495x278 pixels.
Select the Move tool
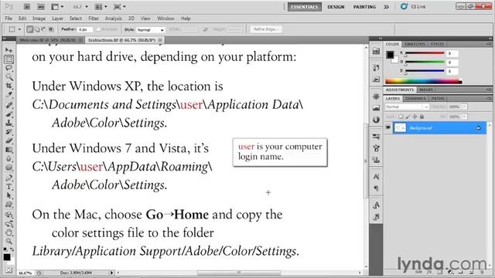(9, 50)
